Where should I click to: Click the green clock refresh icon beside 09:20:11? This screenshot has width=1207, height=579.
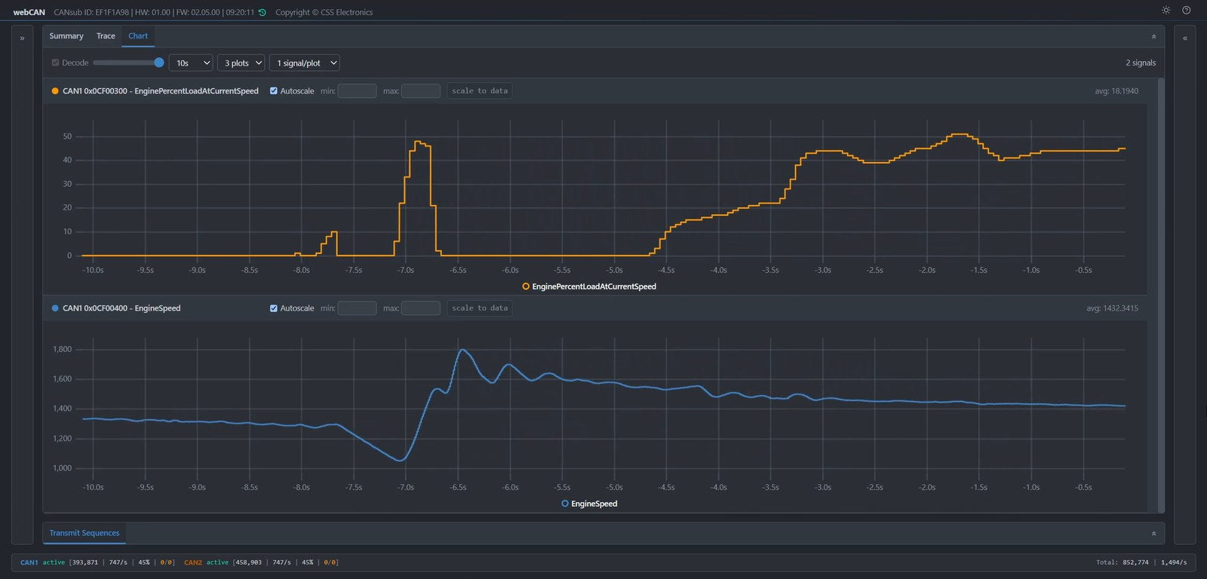pos(262,12)
